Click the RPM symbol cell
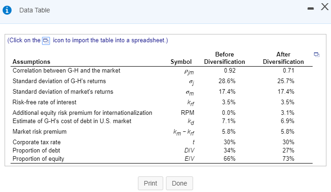This screenshot has height=192, width=331. [184, 113]
